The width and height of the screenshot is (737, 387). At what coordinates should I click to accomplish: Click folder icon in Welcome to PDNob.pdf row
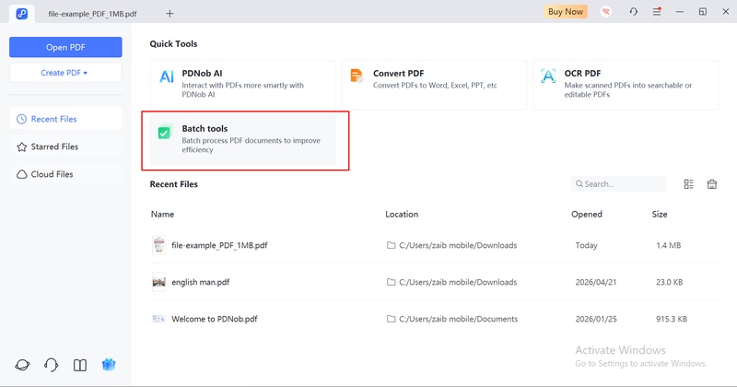(x=391, y=318)
